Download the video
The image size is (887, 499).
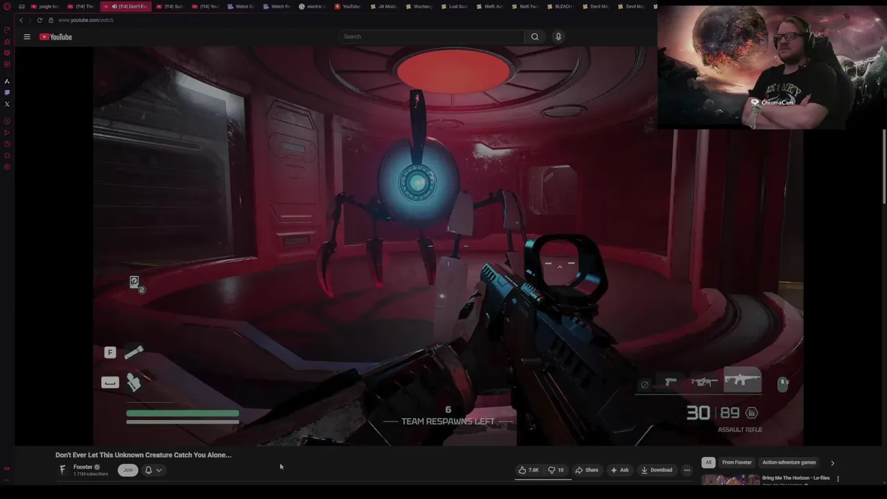click(656, 470)
